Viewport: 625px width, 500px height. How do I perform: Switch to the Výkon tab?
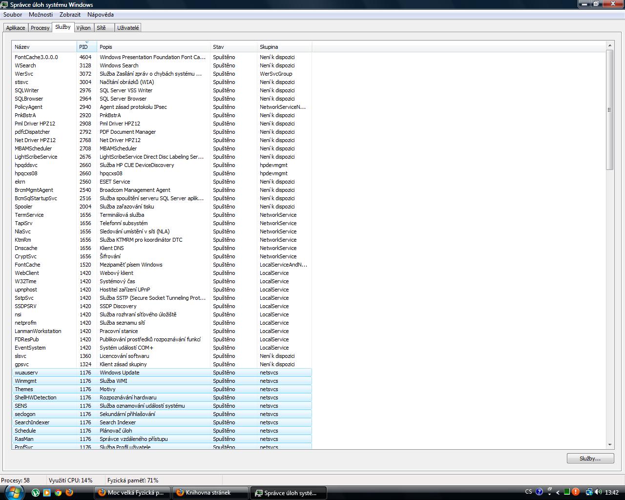point(83,28)
